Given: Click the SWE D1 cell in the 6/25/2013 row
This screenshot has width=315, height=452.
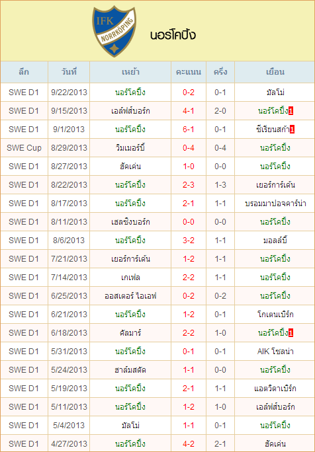Looking at the screenshot, I should (x=24, y=296).
